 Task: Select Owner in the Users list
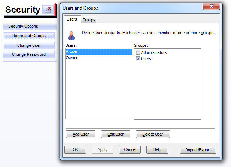pyautogui.click(x=72, y=58)
